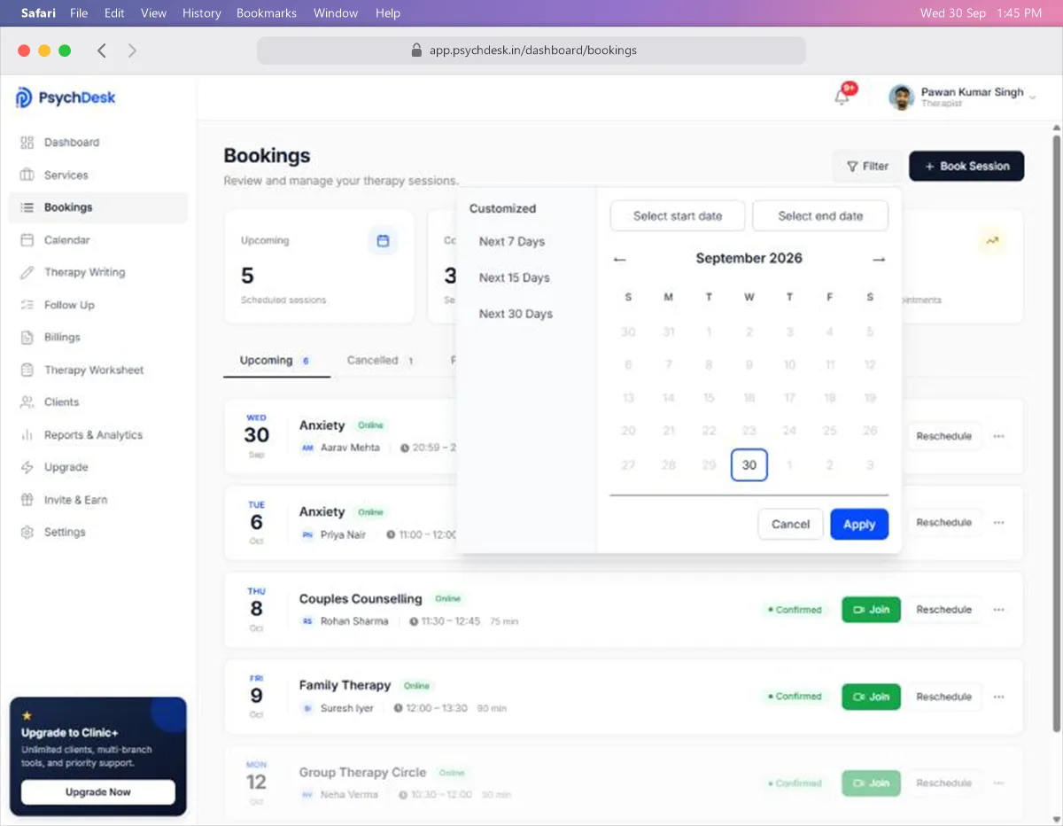
Task: Go to previous month arrow in calendar
Action: coord(620,260)
